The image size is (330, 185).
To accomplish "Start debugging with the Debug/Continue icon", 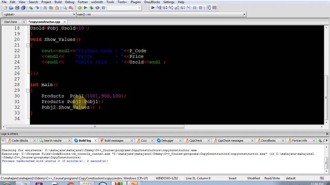I will click(153, 8).
